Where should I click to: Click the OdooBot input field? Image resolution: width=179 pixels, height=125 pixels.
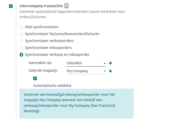click(x=84, y=63)
